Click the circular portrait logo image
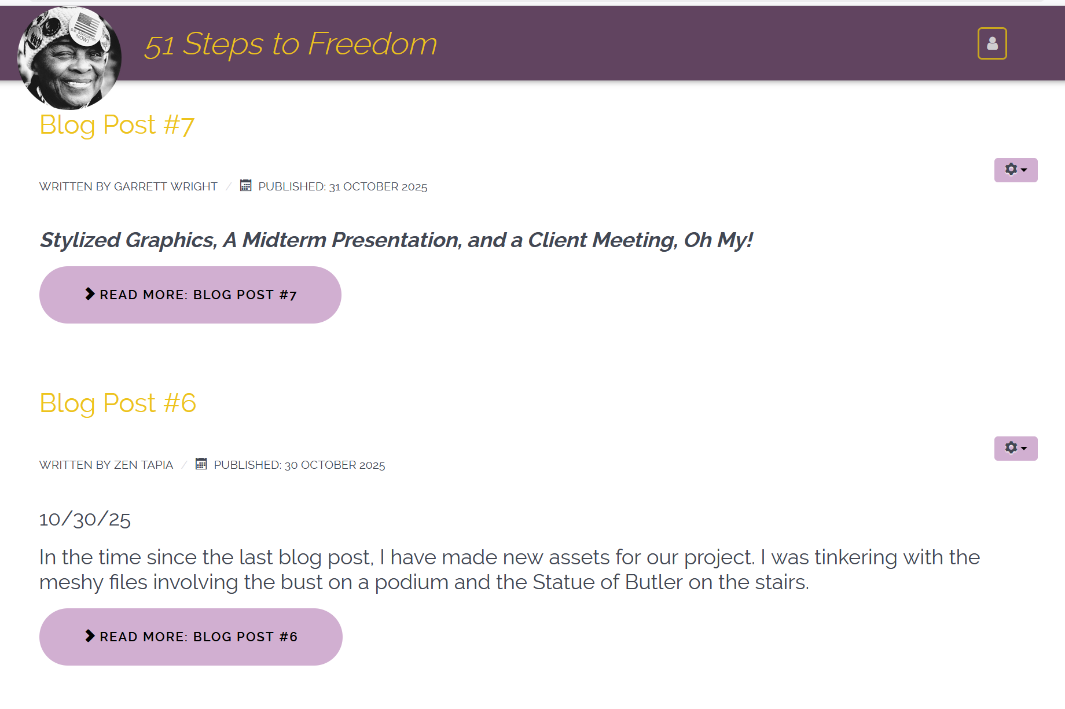The image size is (1065, 709). click(x=69, y=58)
